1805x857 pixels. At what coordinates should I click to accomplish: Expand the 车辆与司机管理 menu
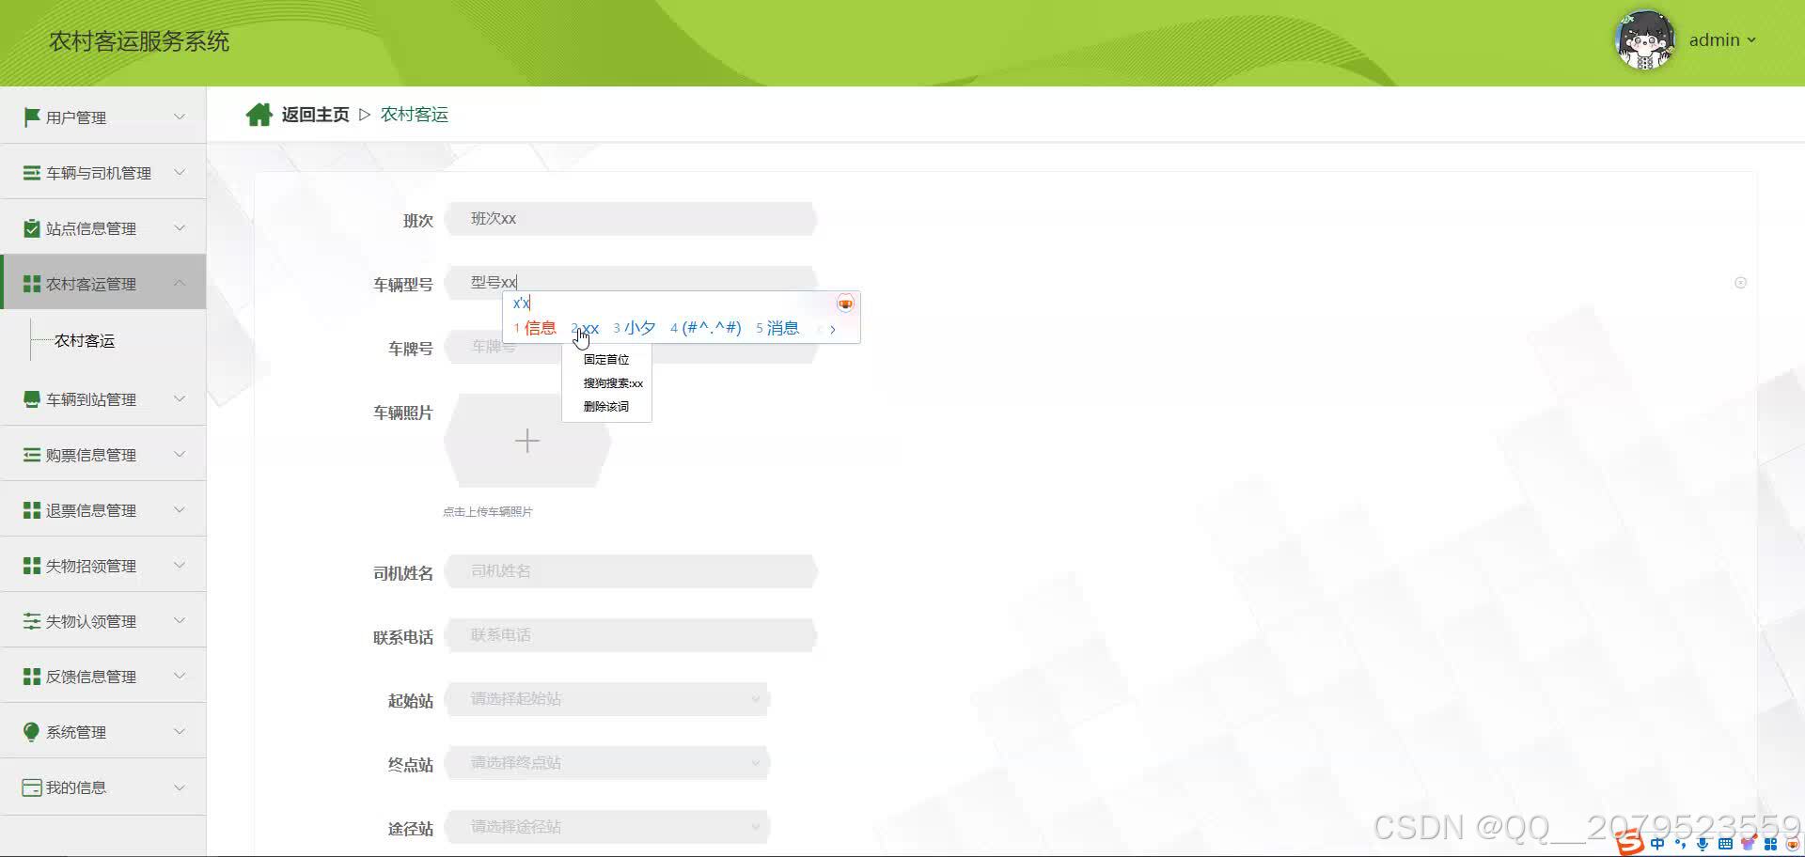180,172
